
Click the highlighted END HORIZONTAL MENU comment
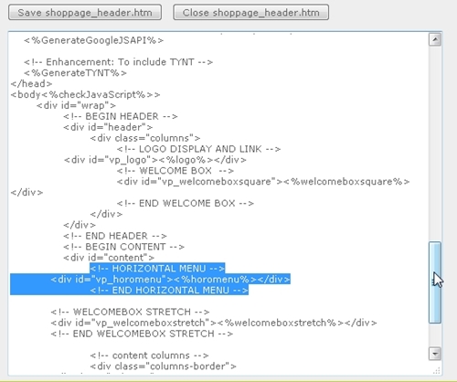[x=169, y=291]
